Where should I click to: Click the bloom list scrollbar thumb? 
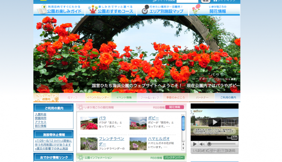tap(183, 123)
